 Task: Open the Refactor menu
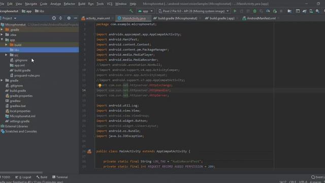click(x=69, y=4)
